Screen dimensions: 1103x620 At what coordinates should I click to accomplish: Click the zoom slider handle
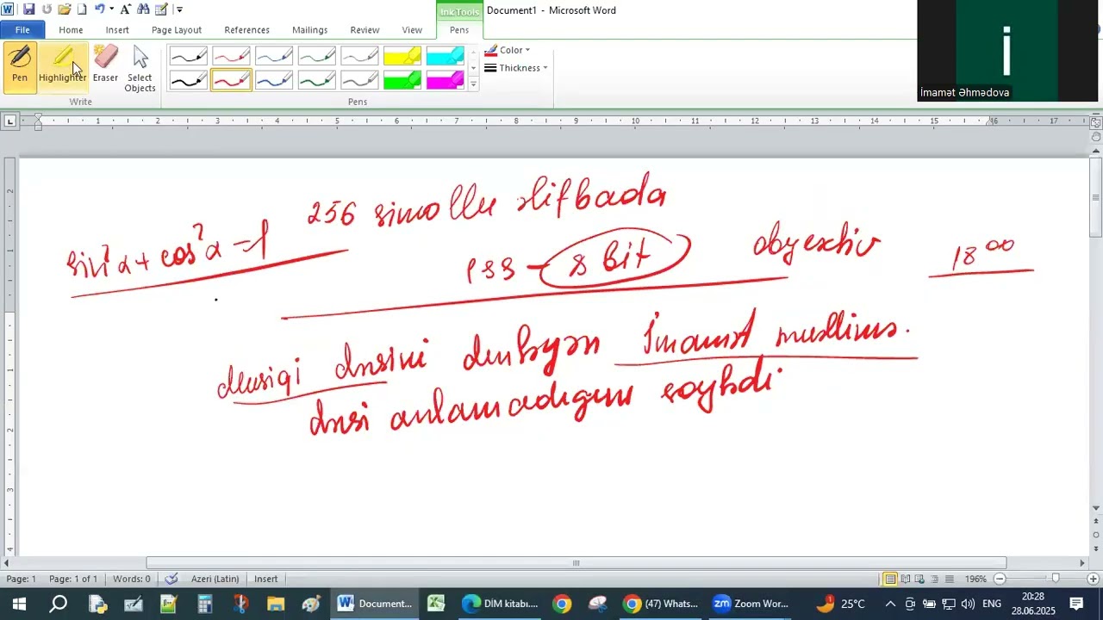[1056, 579]
